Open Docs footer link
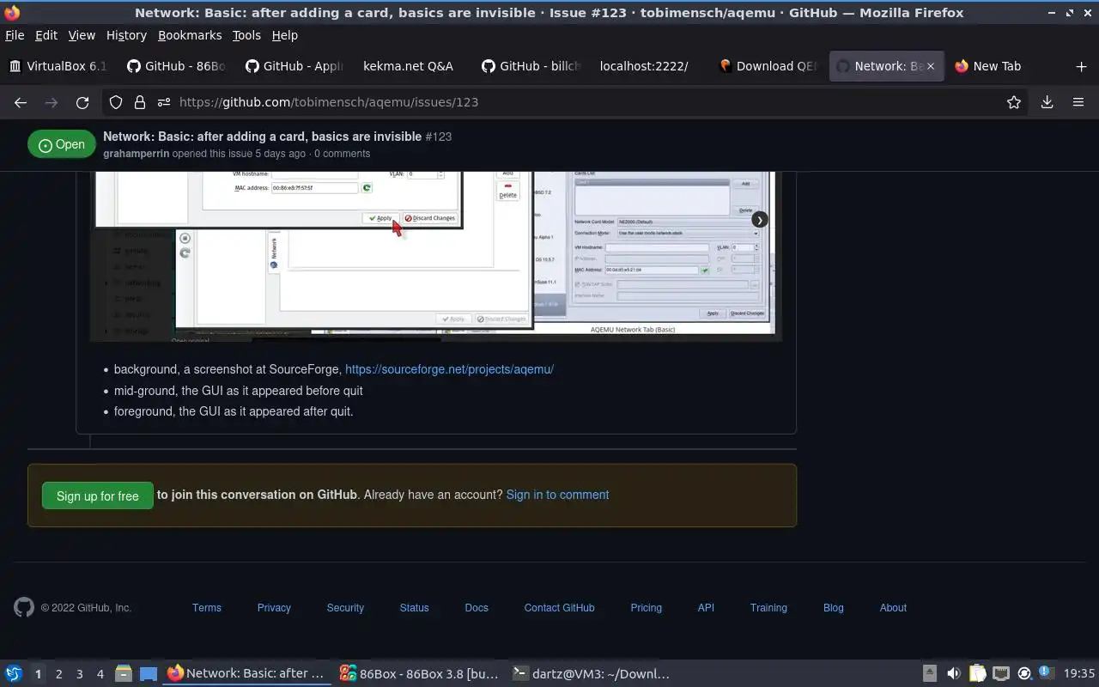1099x687 pixels. pos(477,607)
